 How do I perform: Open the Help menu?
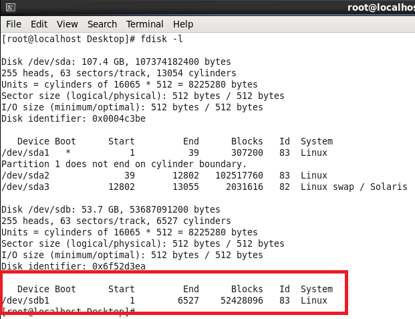click(x=183, y=24)
